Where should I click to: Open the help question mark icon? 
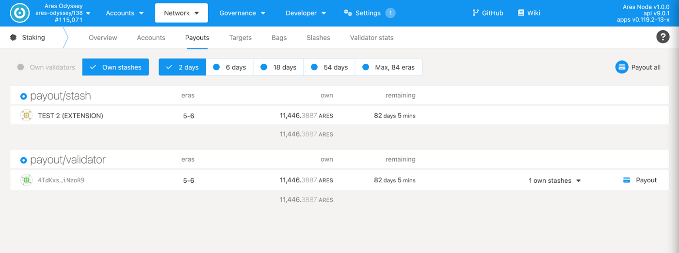click(x=663, y=37)
